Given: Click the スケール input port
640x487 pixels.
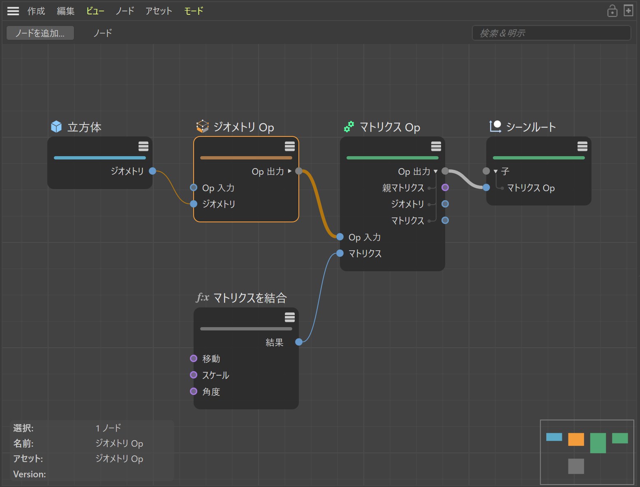Looking at the screenshot, I should pos(194,375).
